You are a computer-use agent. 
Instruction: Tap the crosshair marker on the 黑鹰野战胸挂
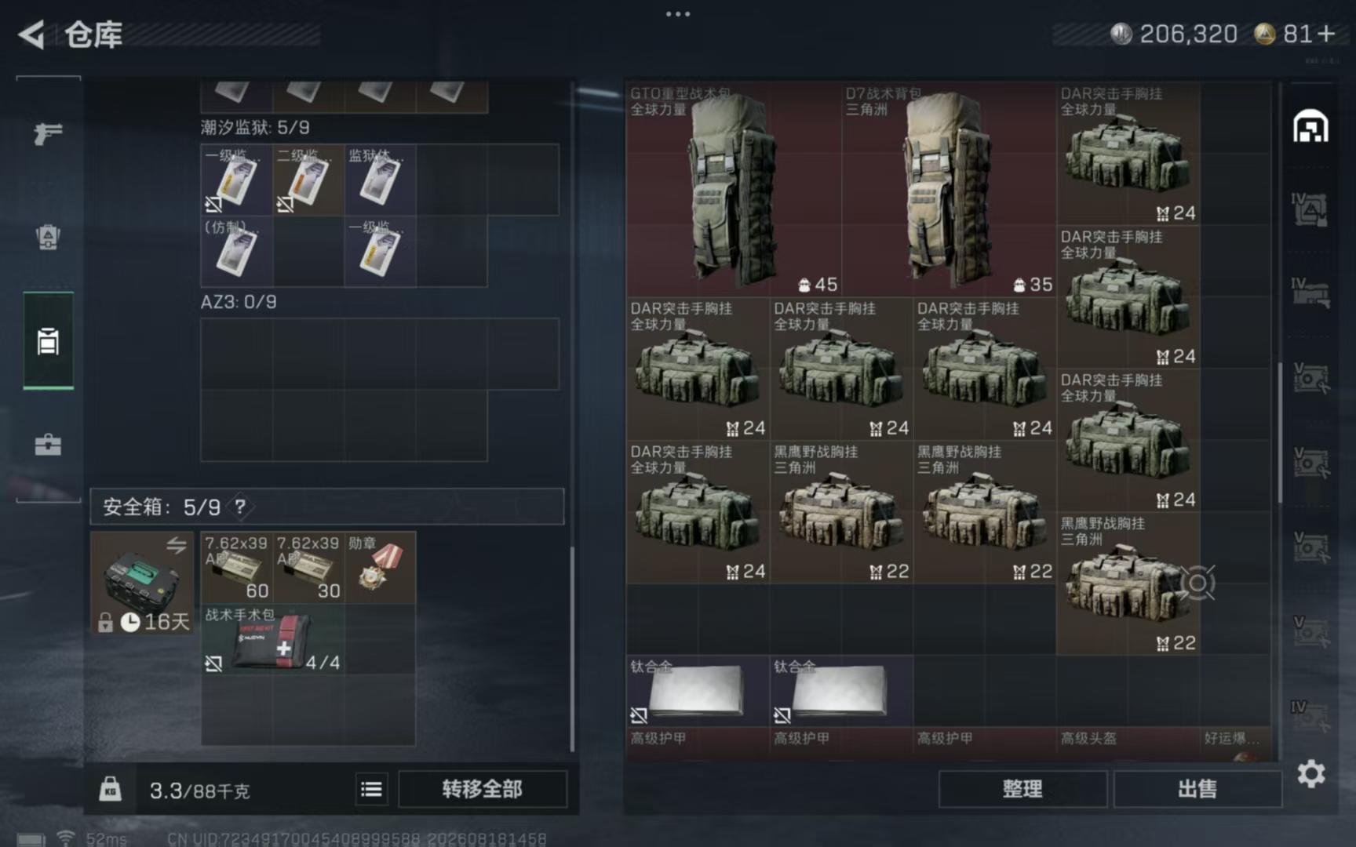(x=1197, y=583)
